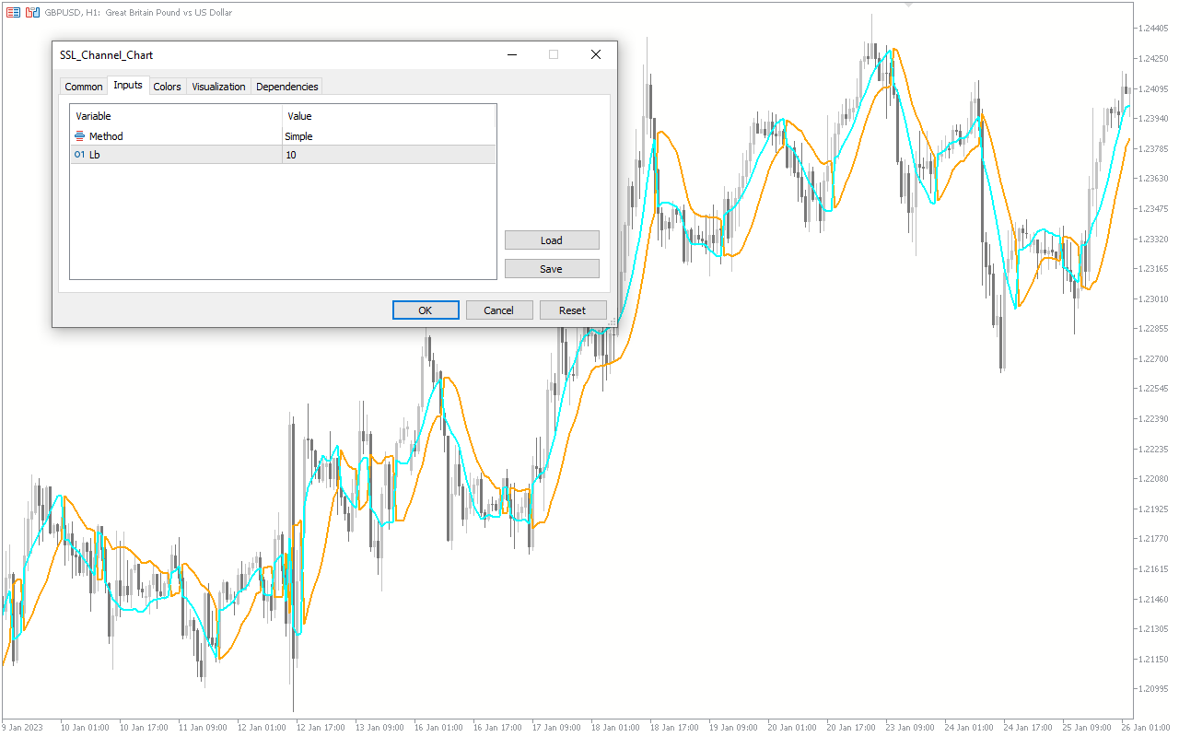Reset the indicator inputs
1179x737 pixels.
[x=573, y=310]
